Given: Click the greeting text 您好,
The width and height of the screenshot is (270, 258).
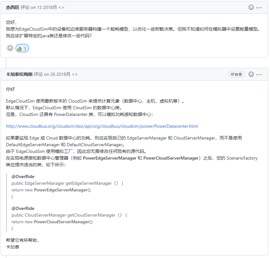Looking at the screenshot, I should point(11,22).
